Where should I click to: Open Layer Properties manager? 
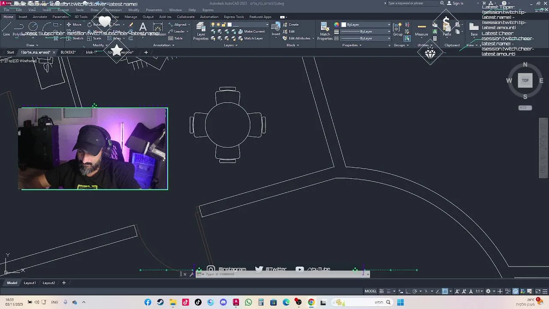click(201, 31)
